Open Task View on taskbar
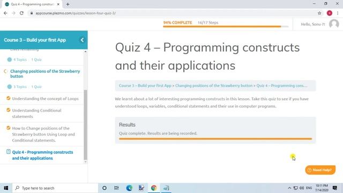The width and height of the screenshot is (343, 193). [116, 188]
